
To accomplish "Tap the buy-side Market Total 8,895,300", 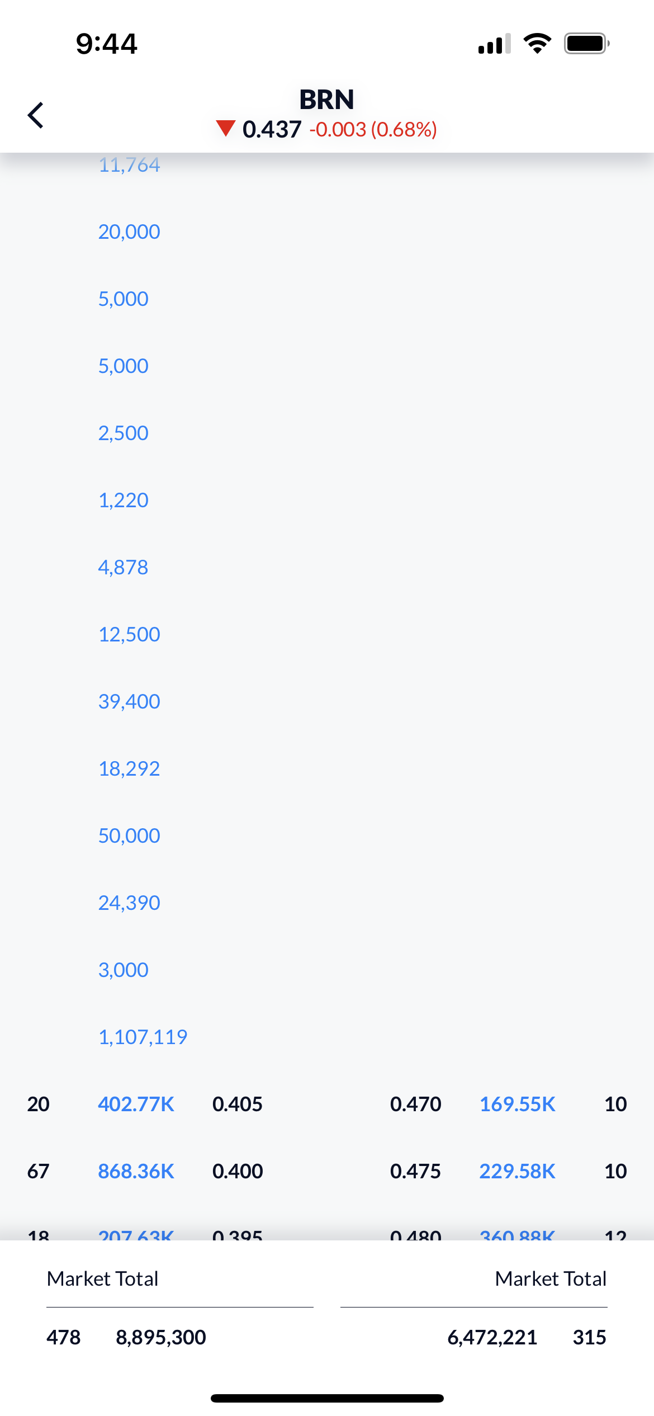I will (161, 1337).
